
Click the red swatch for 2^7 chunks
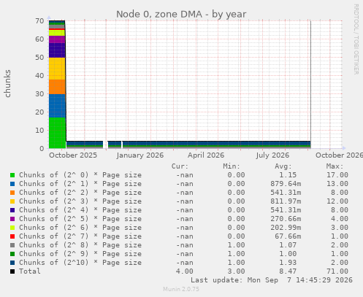(12, 236)
